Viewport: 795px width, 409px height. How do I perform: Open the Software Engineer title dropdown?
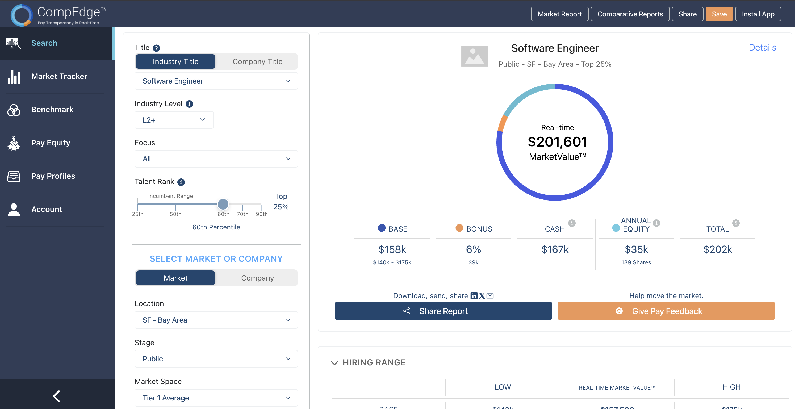point(216,81)
